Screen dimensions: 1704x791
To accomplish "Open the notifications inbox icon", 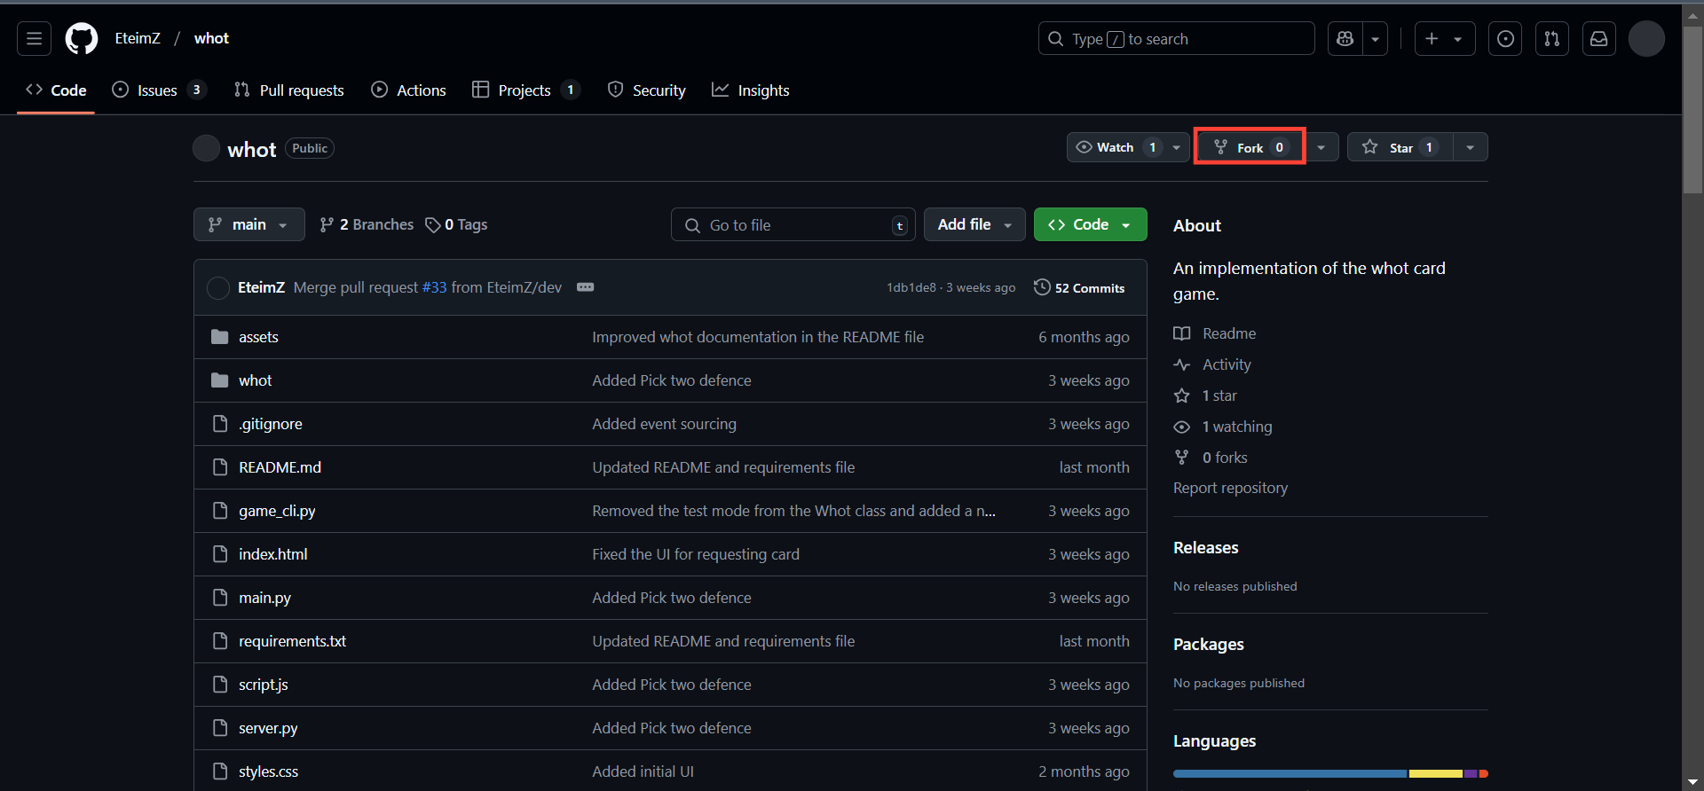I will click(x=1598, y=39).
